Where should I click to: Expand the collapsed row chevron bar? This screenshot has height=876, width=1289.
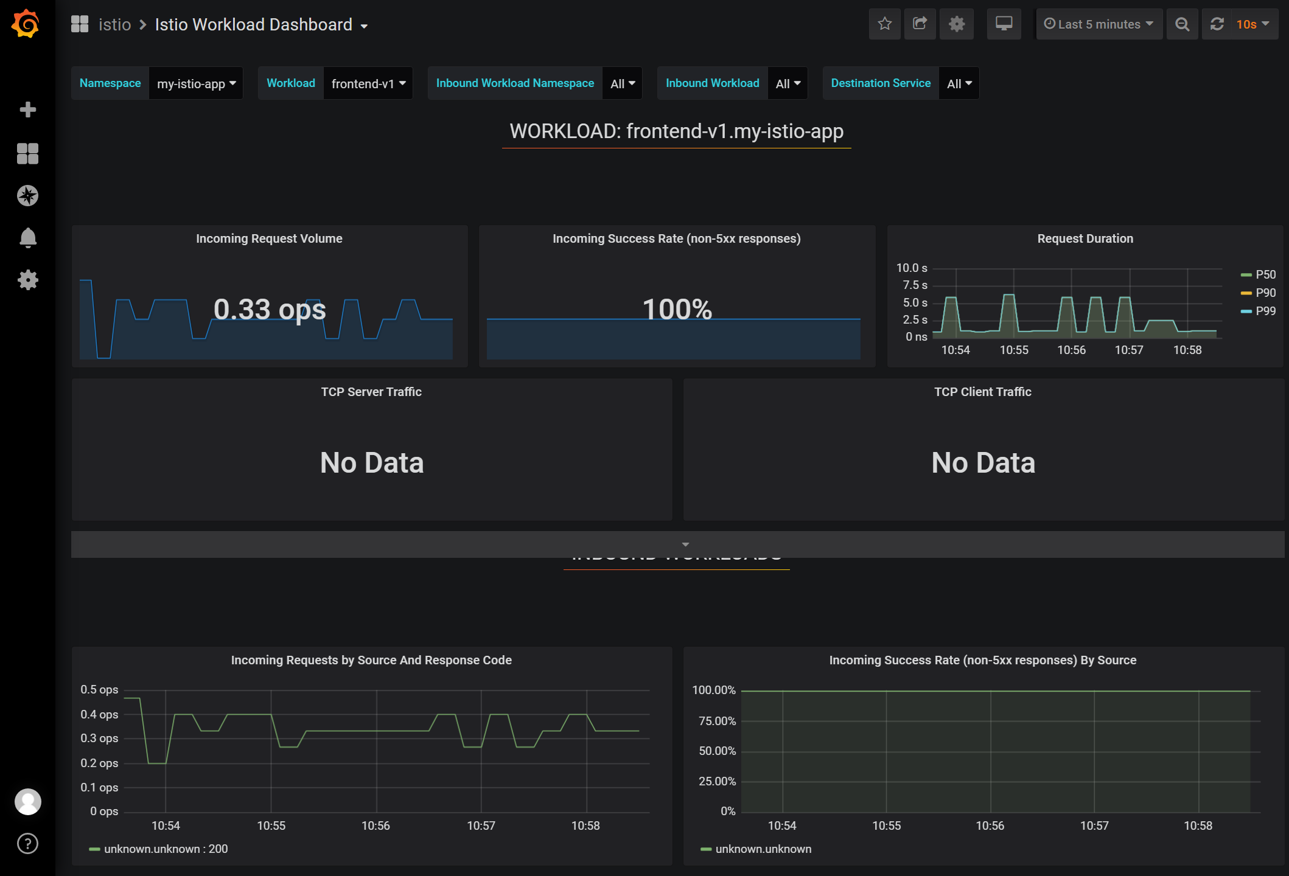[x=677, y=544]
